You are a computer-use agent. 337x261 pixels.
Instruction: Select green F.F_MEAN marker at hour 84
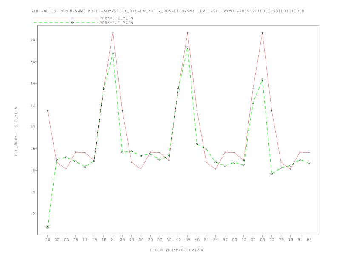click(309, 163)
